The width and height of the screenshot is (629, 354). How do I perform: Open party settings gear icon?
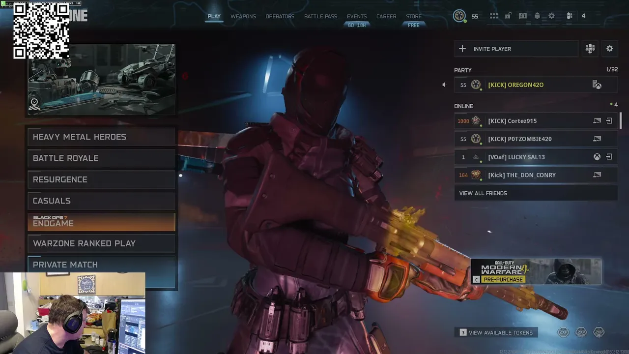coord(610,48)
